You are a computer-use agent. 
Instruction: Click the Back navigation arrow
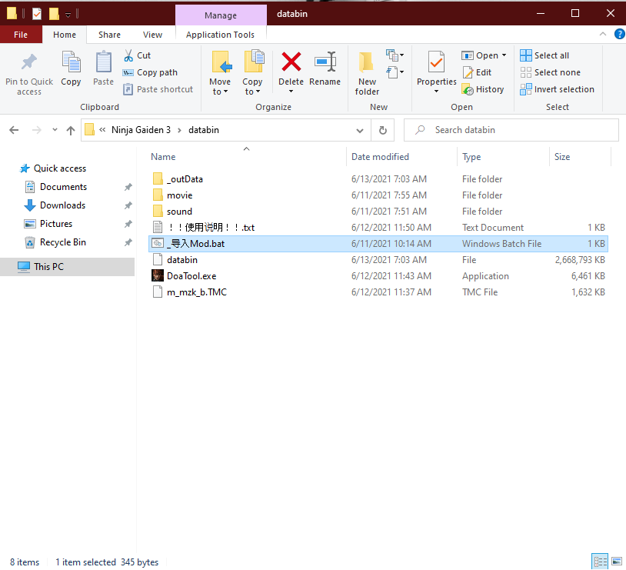(x=14, y=130)
